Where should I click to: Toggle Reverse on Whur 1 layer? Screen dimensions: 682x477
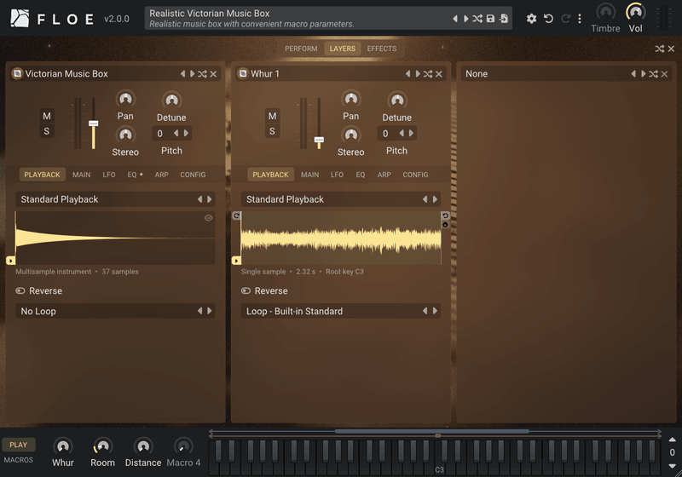[264, 290]
